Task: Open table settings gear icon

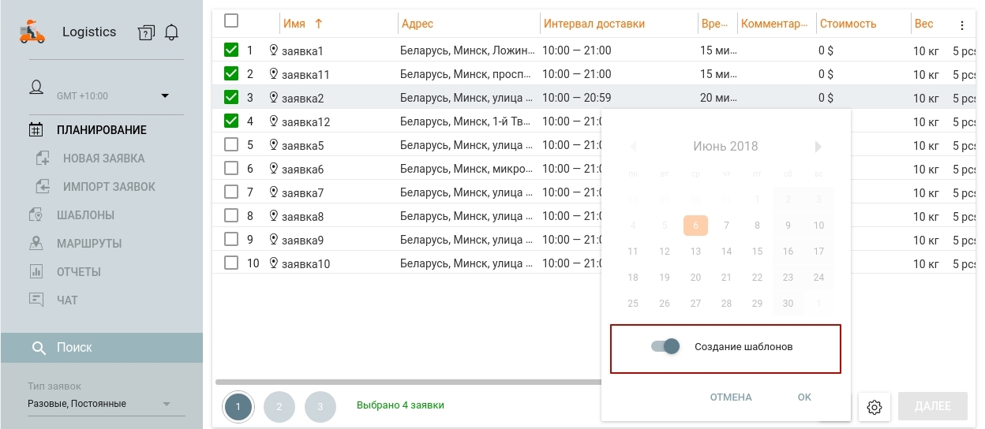Action: [x=874, y=407]
